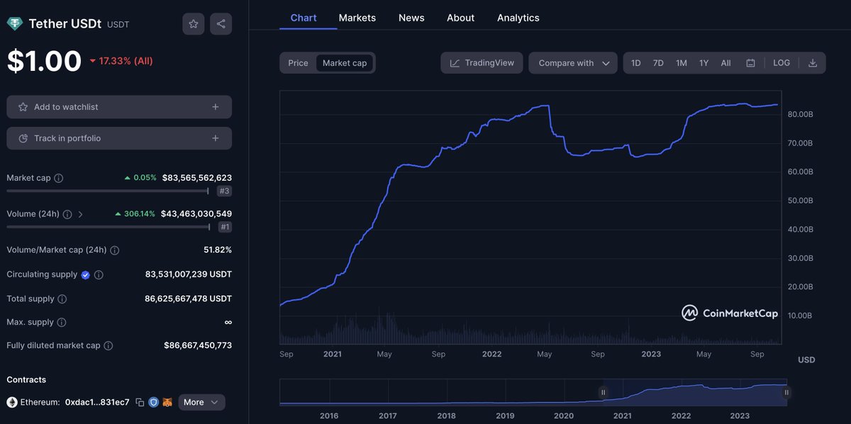Click the $86,667,450,773 fully diluted value
This screenshot has height=424, width=851.
pos(198,345)
